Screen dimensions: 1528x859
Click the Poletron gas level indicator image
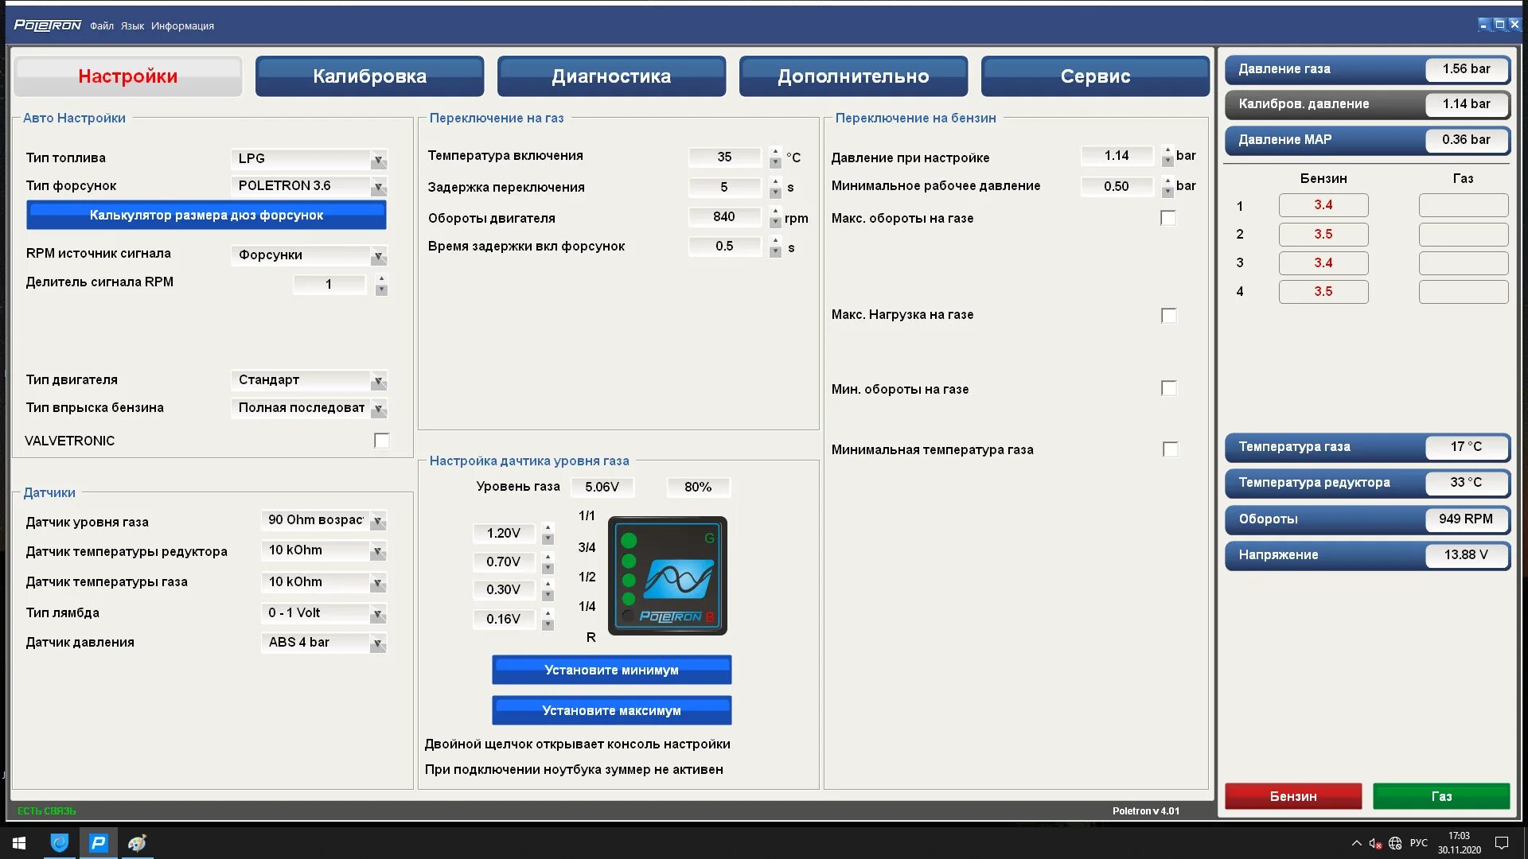pyautogui.click(x=667, y=576)
